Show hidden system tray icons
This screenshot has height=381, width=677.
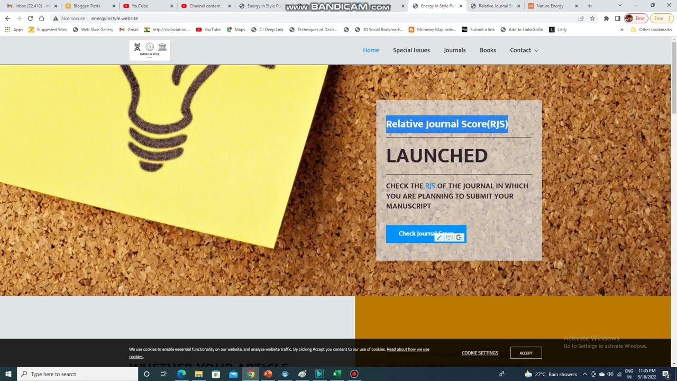(585, 374)
